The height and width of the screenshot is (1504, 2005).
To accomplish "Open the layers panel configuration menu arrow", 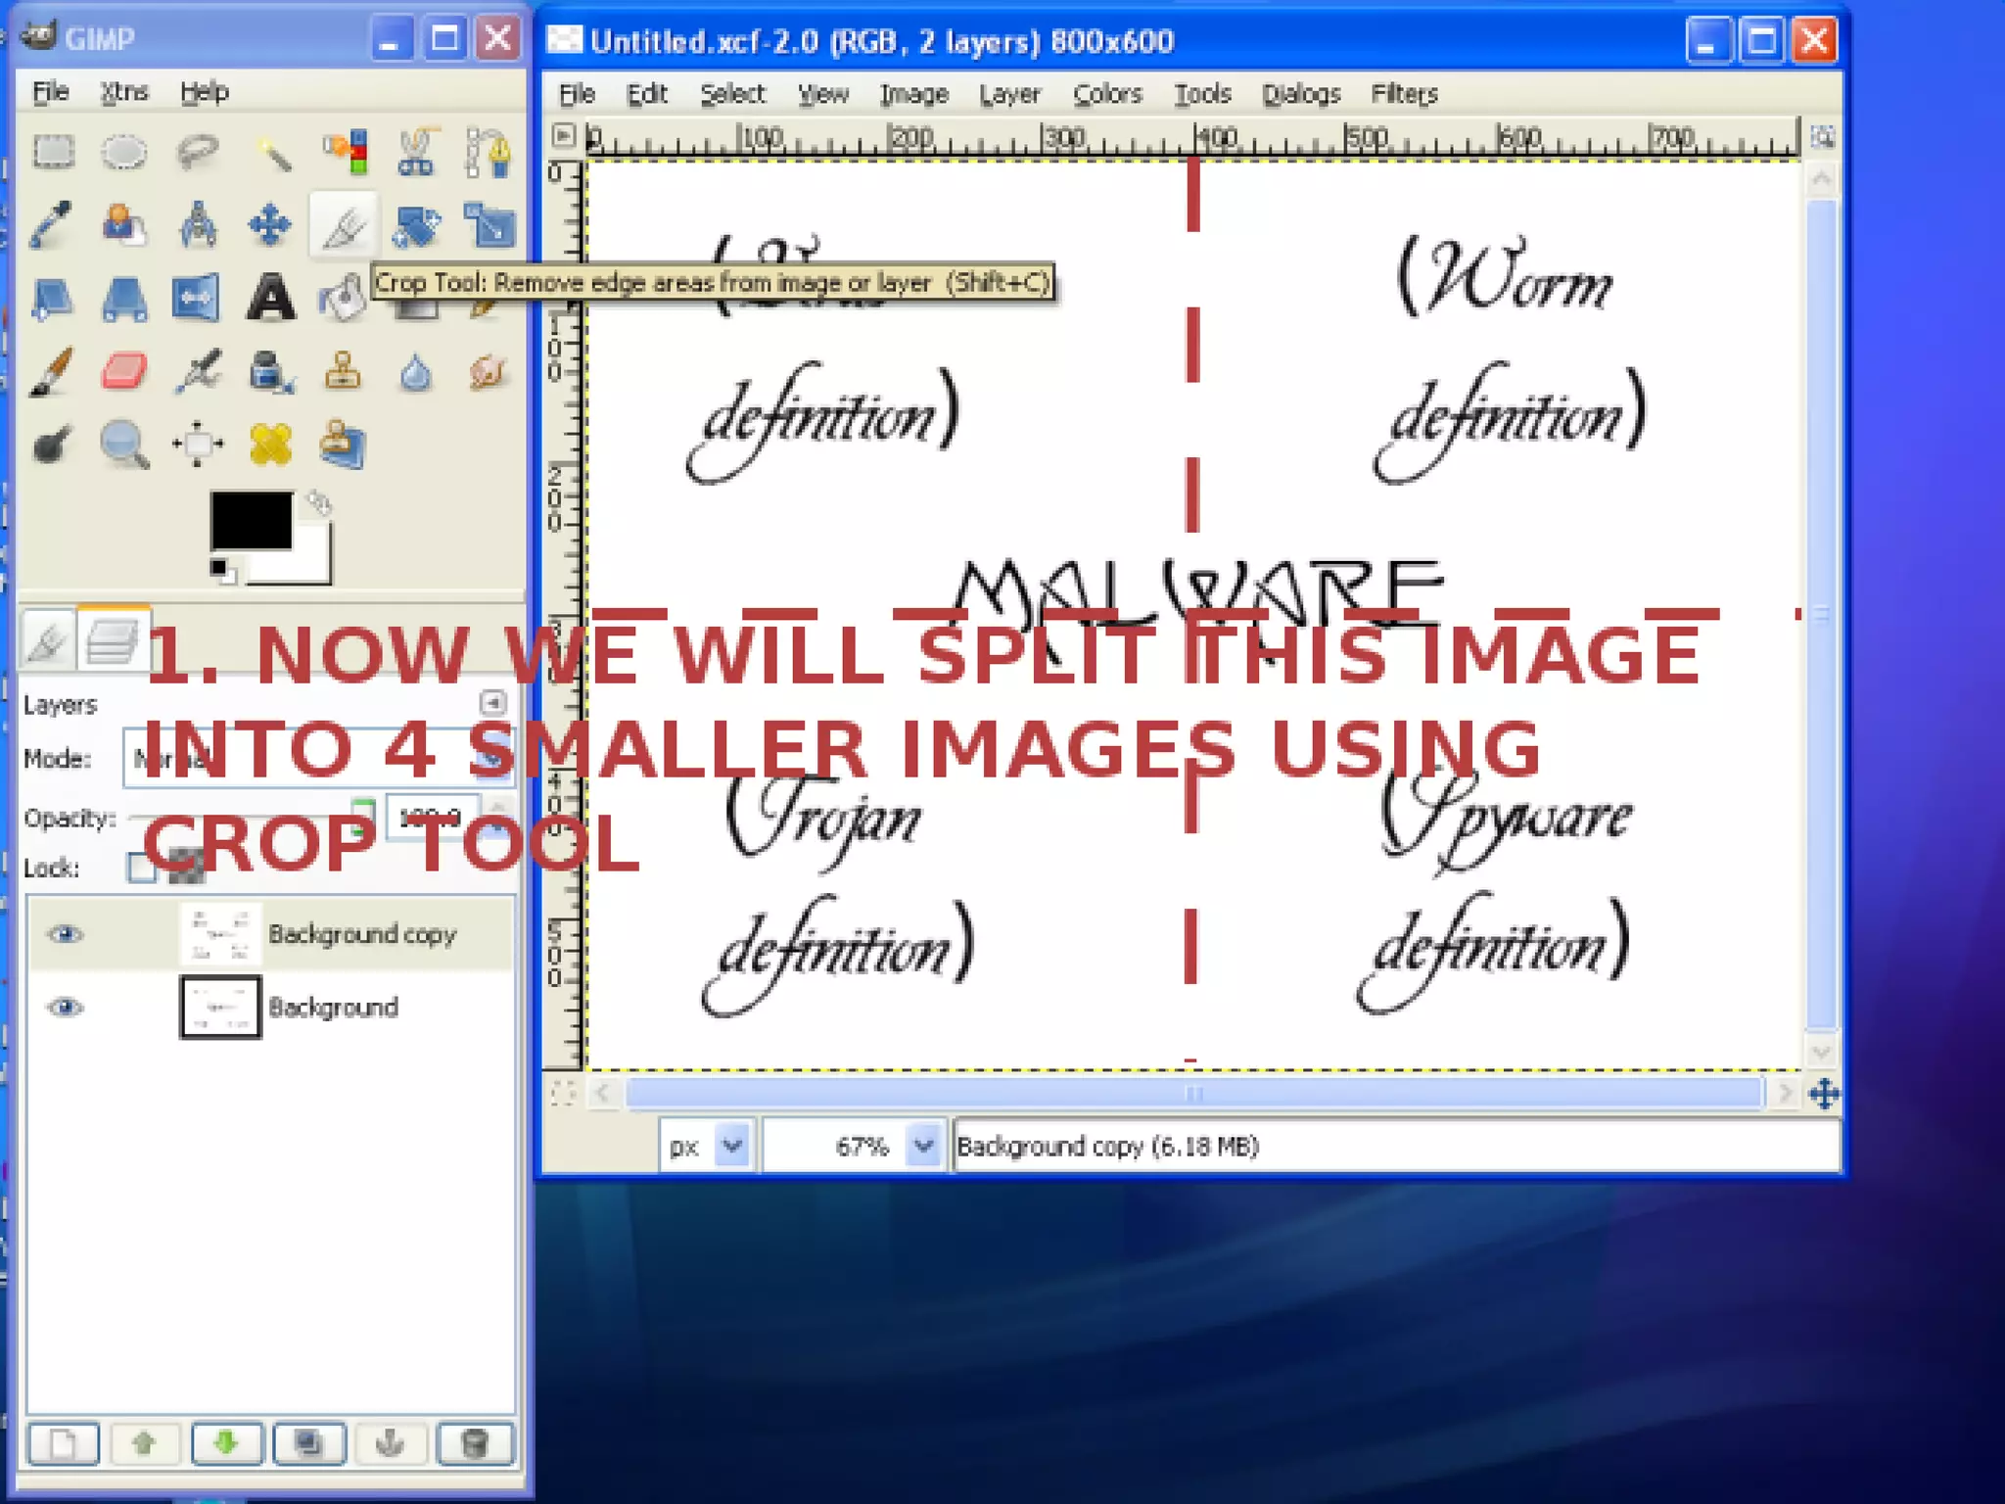I will [492, 702].
